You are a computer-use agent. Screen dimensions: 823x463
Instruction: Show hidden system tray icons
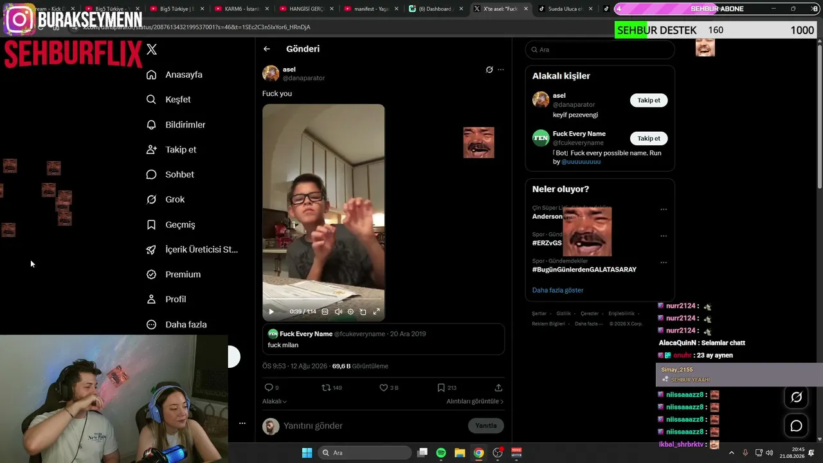[731, 453]
